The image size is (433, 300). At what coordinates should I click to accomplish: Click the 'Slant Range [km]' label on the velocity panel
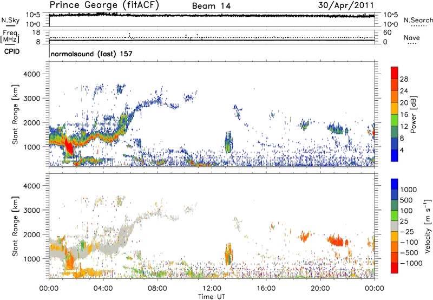[15, 226]
